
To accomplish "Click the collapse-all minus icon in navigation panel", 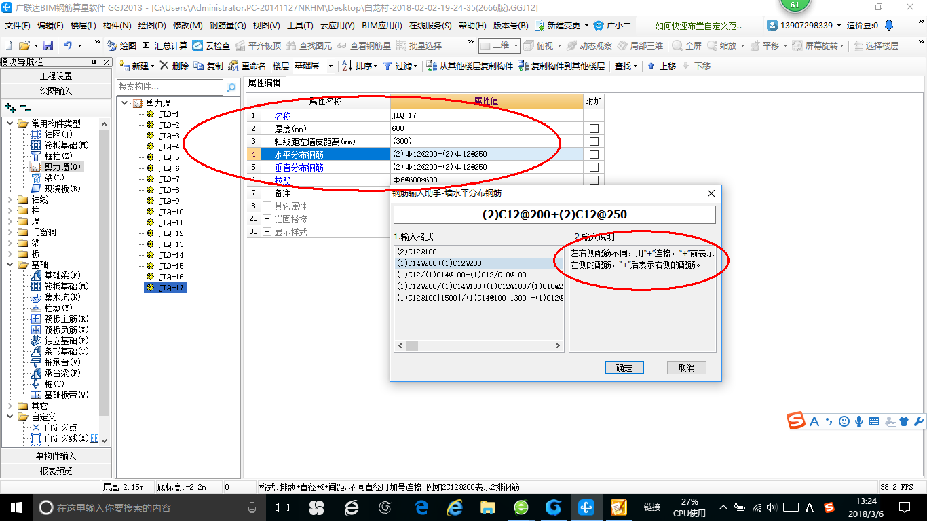I will (25, 108).
